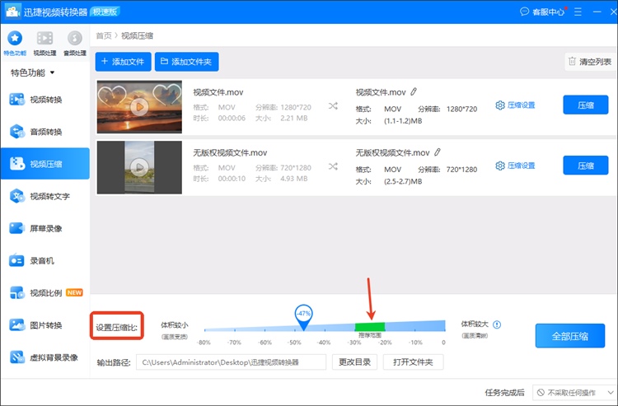Click the 输出路径 output path field
Image resolution: width=618 pixels, height=406 pixels.
tap(231, 362)
